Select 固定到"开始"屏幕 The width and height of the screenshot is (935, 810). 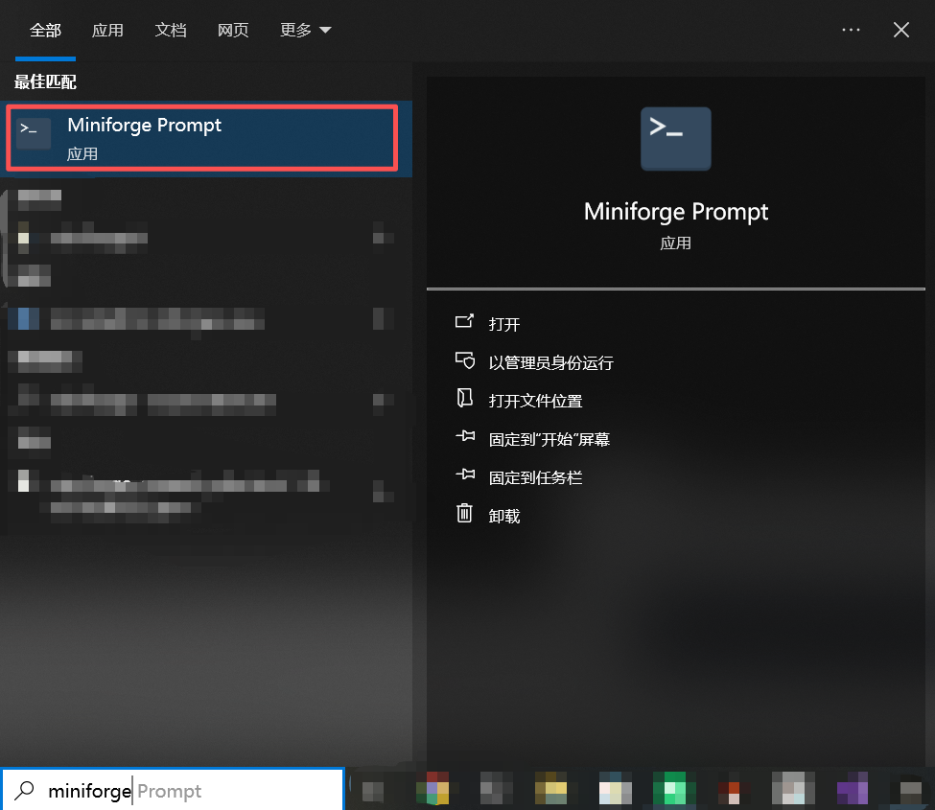point(549,439)
